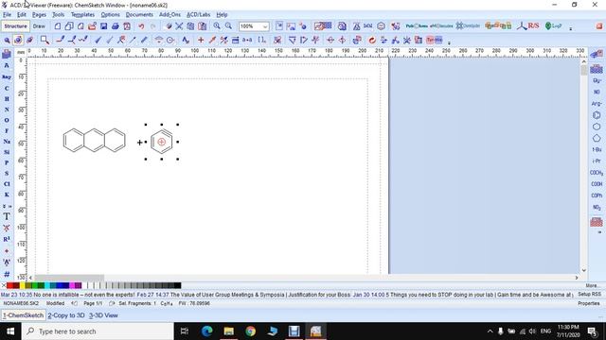The width and height of the screenshot is (606, 340).
Task: Select the Lasso/rectangle selection tool
Action: [45, 40]
